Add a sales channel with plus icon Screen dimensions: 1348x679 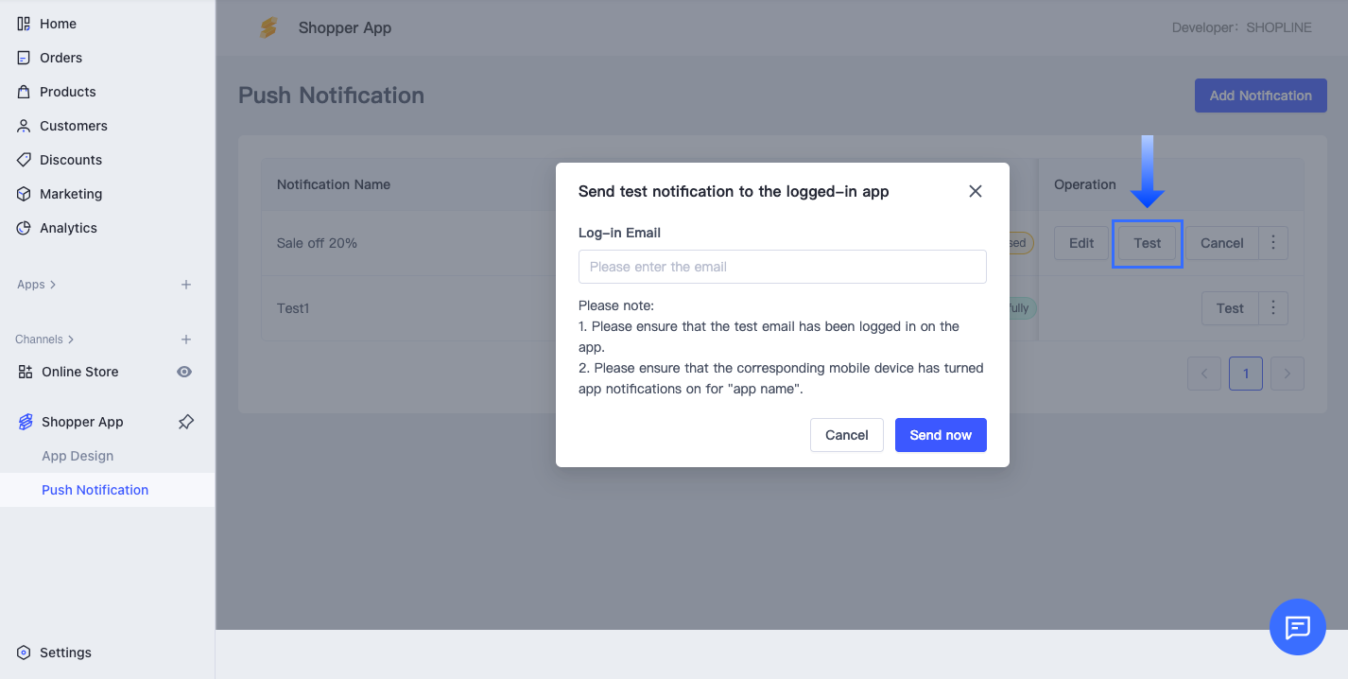186,339
